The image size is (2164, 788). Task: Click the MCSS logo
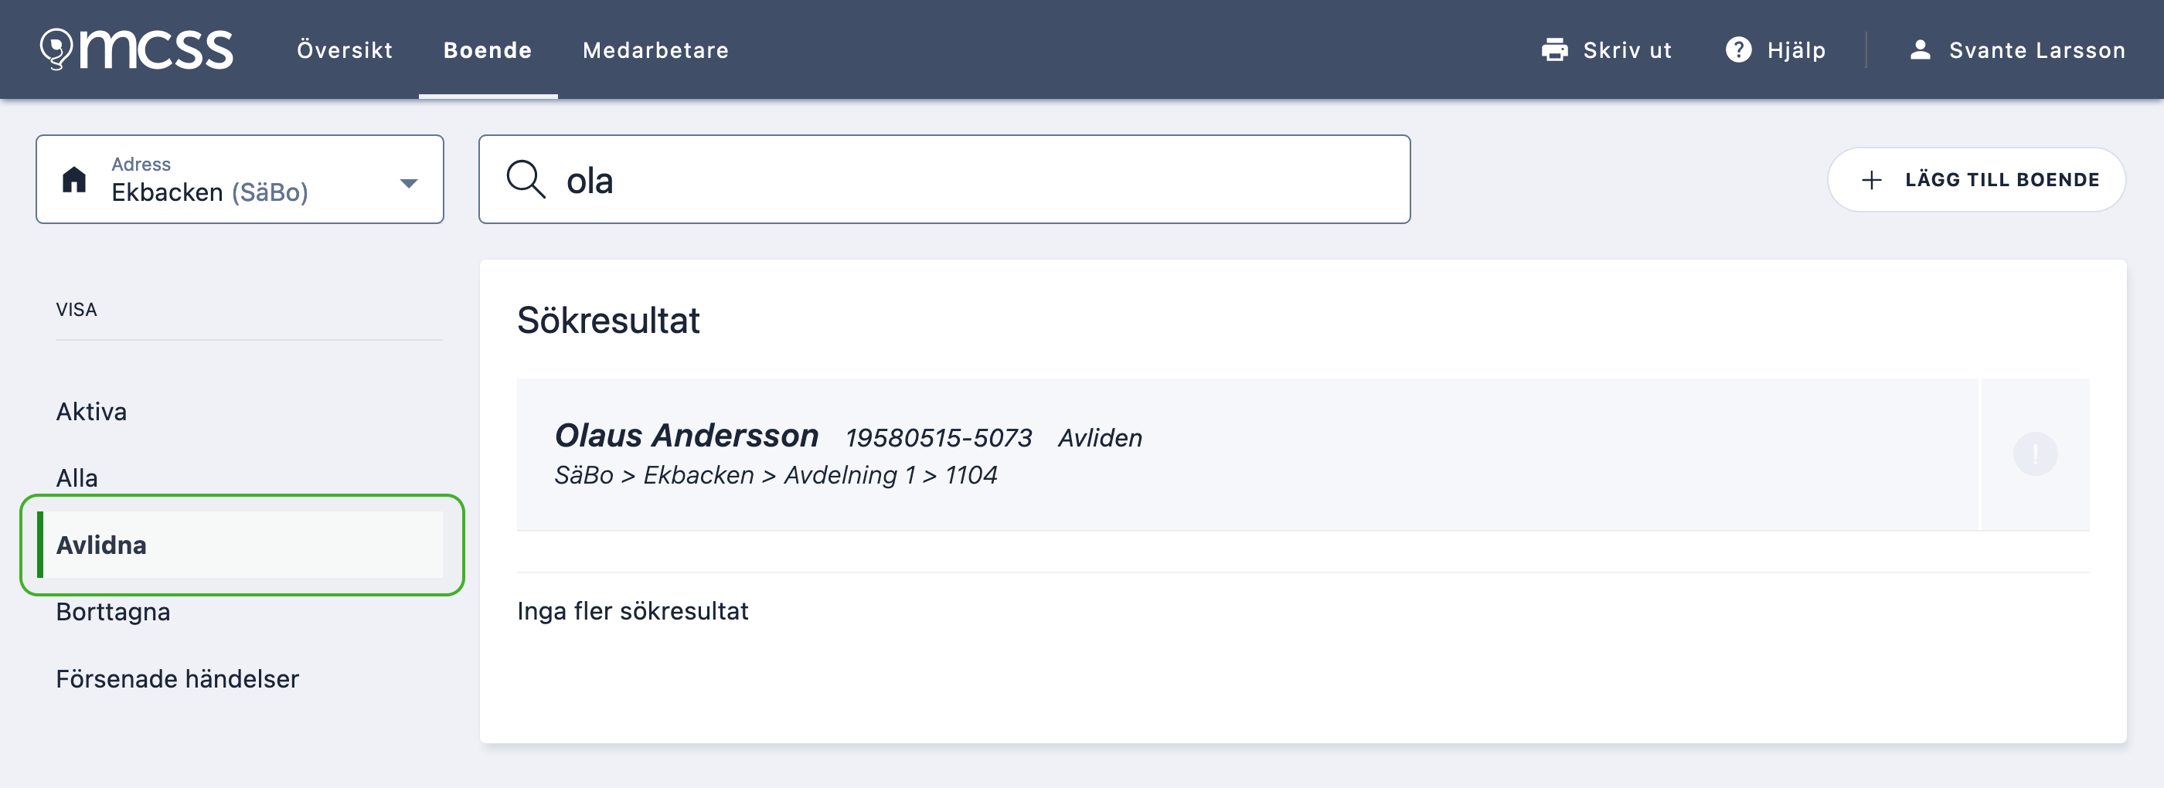click(x=136, y=49)
